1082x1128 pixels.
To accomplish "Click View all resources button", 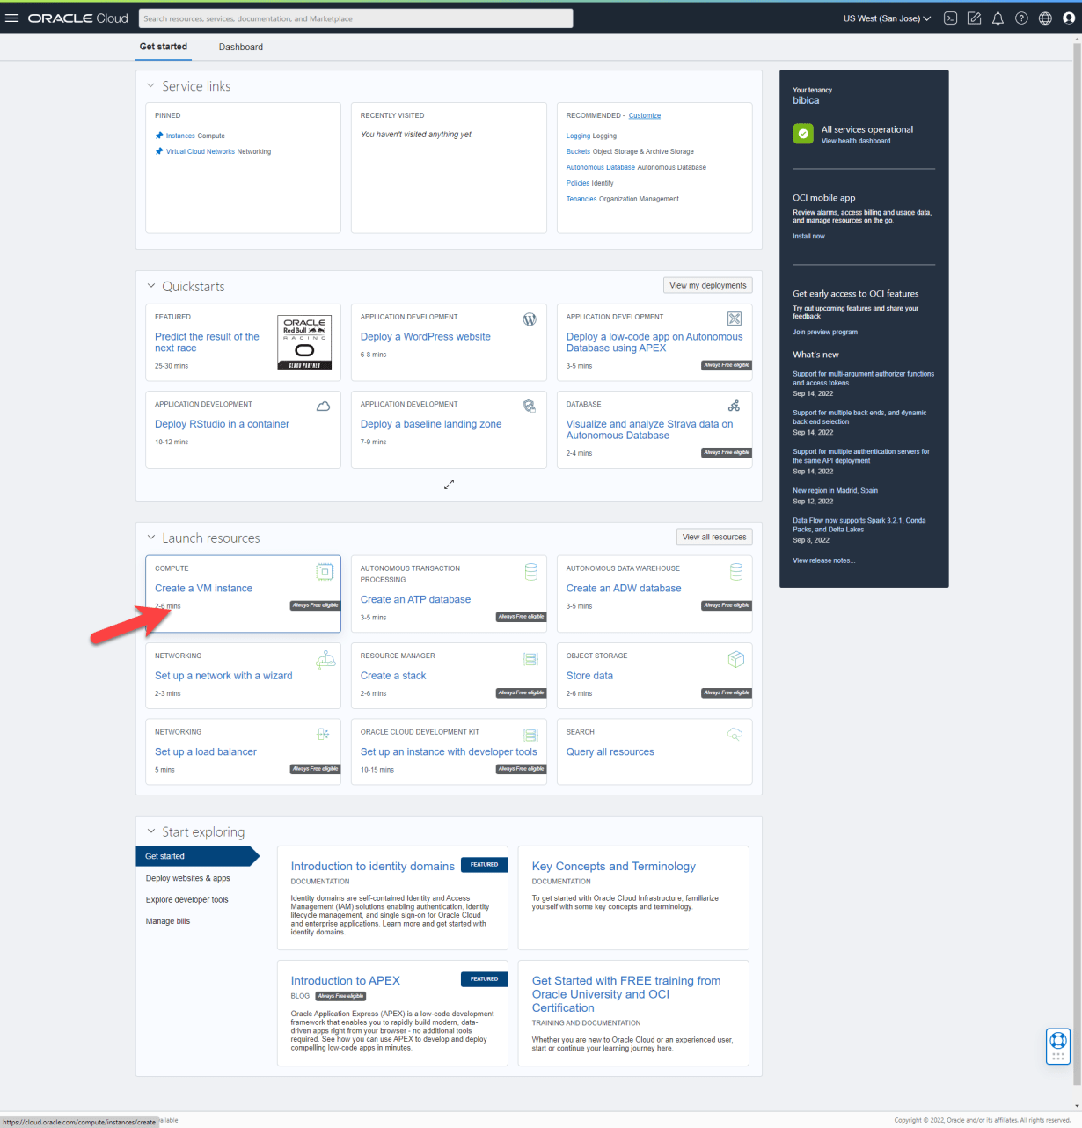I will pyautogui.click(x=714, y=537).
